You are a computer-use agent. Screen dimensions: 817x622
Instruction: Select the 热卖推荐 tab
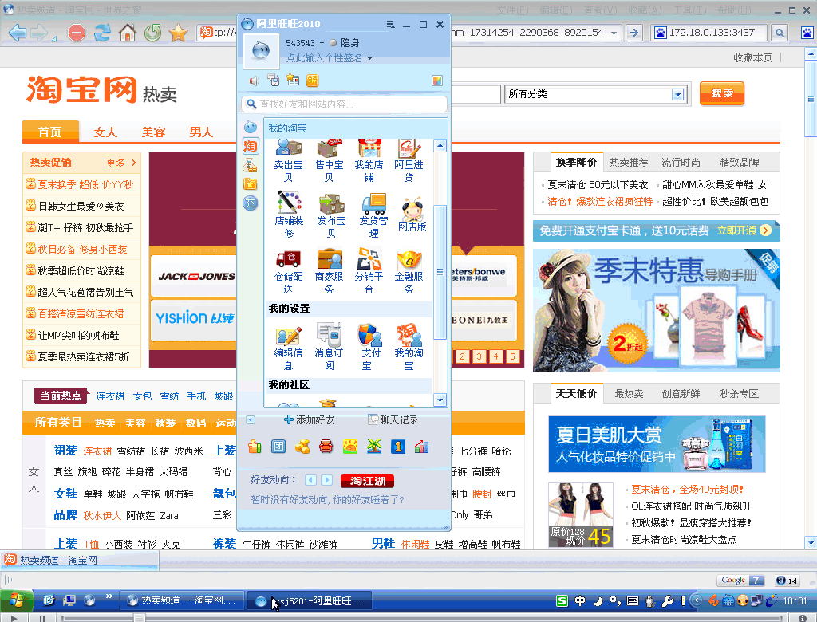[x=629, y=163]
